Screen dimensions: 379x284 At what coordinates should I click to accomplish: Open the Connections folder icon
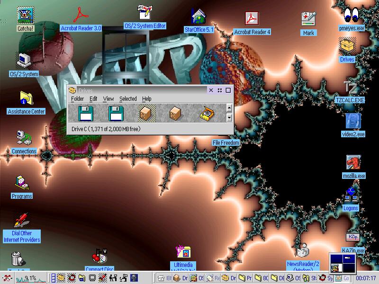[x=23, y=138]
